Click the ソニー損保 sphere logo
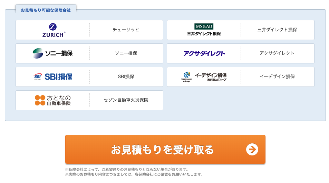The width and height of the screenshot is (329, 183). [x=38, y=53]
